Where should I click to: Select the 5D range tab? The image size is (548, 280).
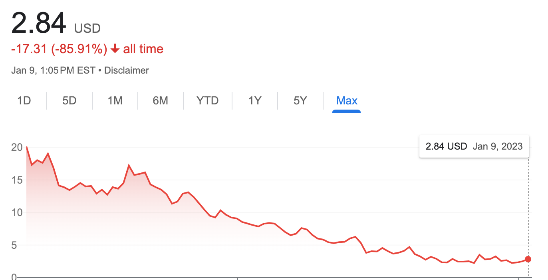[69, 100]
